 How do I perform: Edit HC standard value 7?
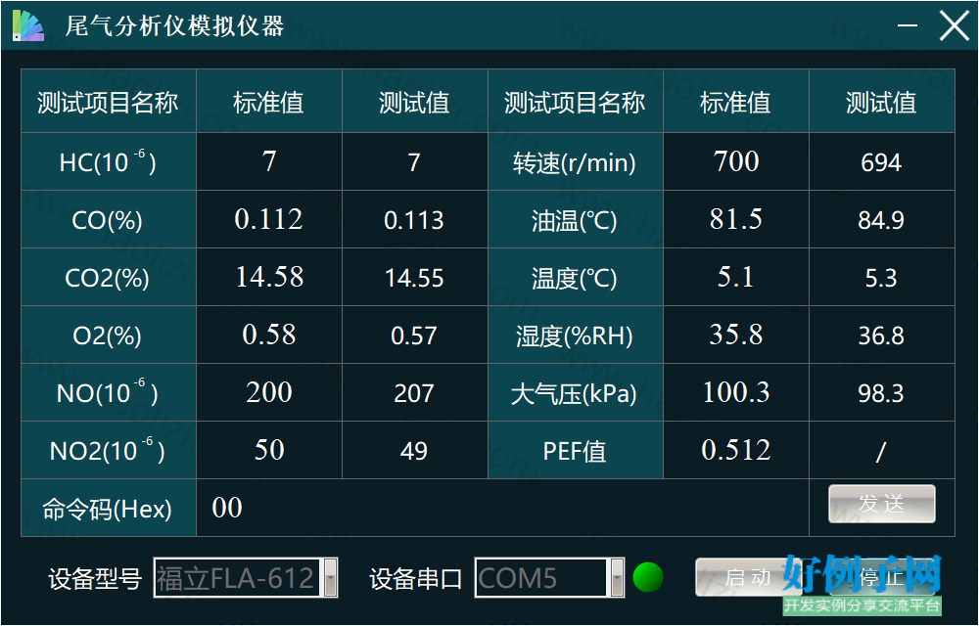coord(269,161)
